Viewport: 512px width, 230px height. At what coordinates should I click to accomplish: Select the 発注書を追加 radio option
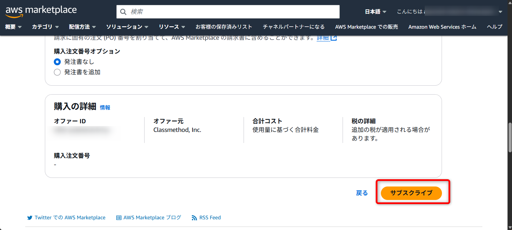coord(57,72)
